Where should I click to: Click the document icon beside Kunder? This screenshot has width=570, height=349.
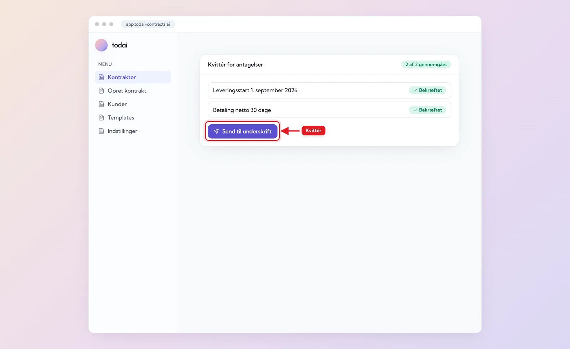pyautogui.click(x=101, y=104)
